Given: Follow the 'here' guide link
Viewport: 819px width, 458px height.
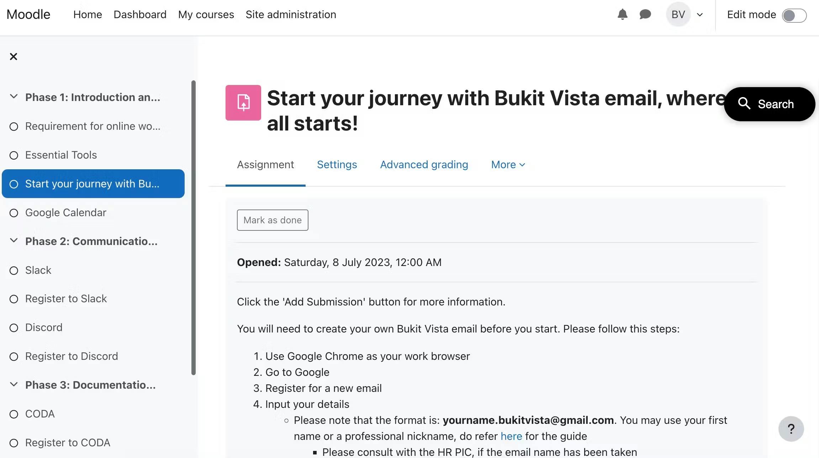Looking at the screenshot, I should click(x=511, y=436).
